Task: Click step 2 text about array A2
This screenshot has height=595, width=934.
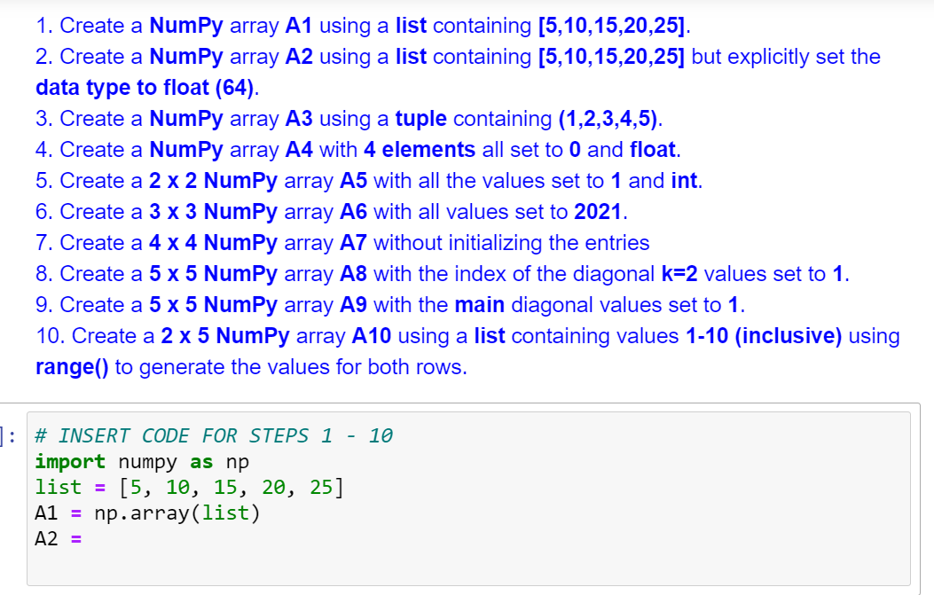Action: 458,57
